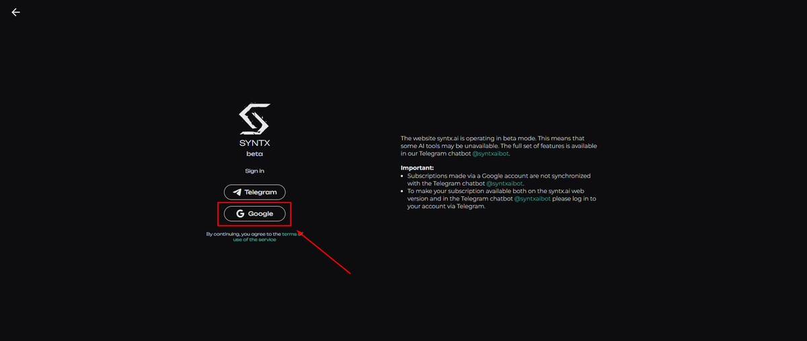
Task: Sign in with the Google button
Action: click(255, 214)
